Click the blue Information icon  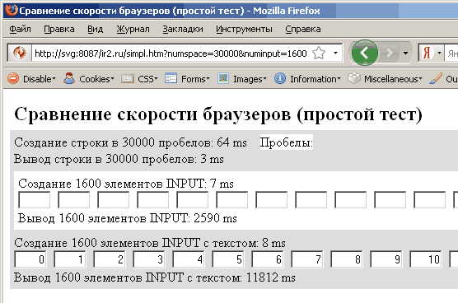280,78
